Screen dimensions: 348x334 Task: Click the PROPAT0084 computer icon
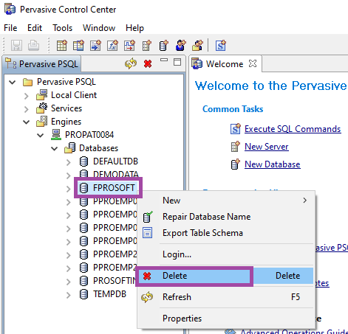pos(56,135)
